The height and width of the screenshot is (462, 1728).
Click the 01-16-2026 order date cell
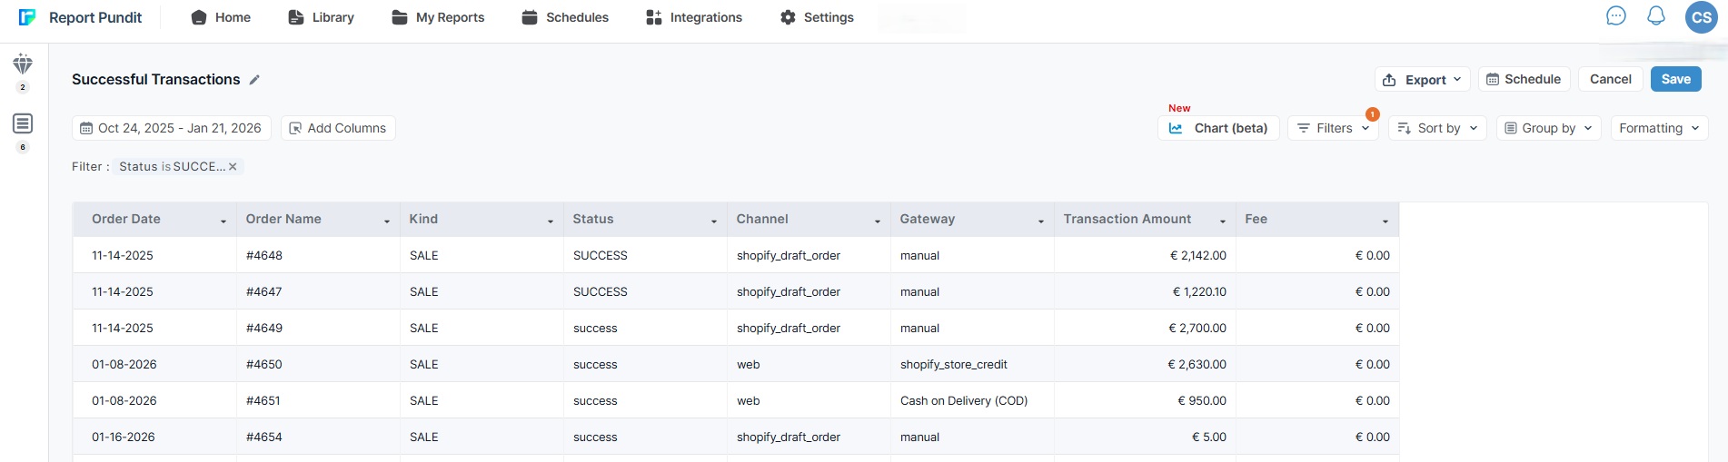(x=154, y=437)
